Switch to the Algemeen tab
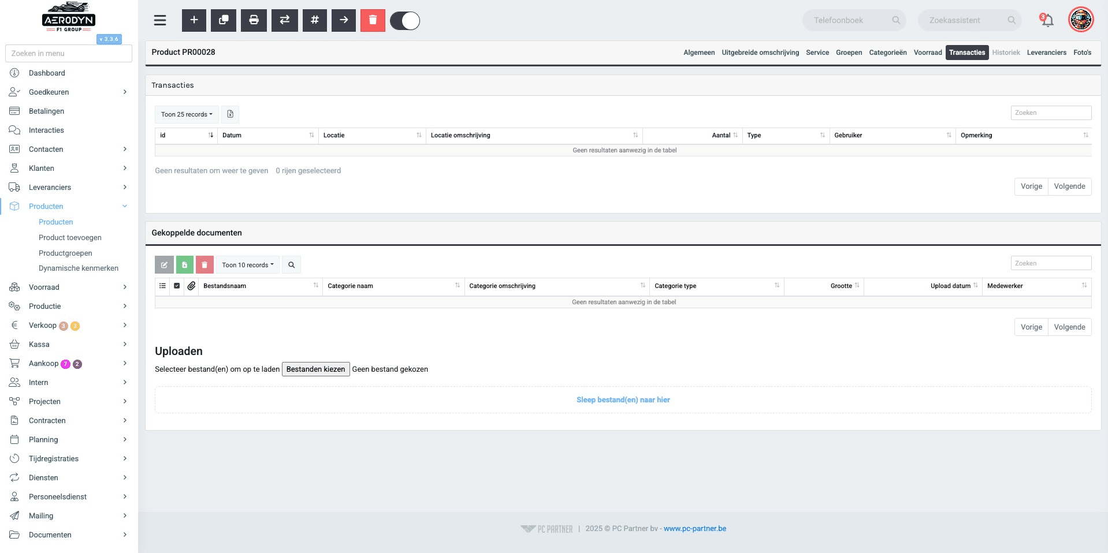This screenshot has width=1108, height=553. [699, 53]
